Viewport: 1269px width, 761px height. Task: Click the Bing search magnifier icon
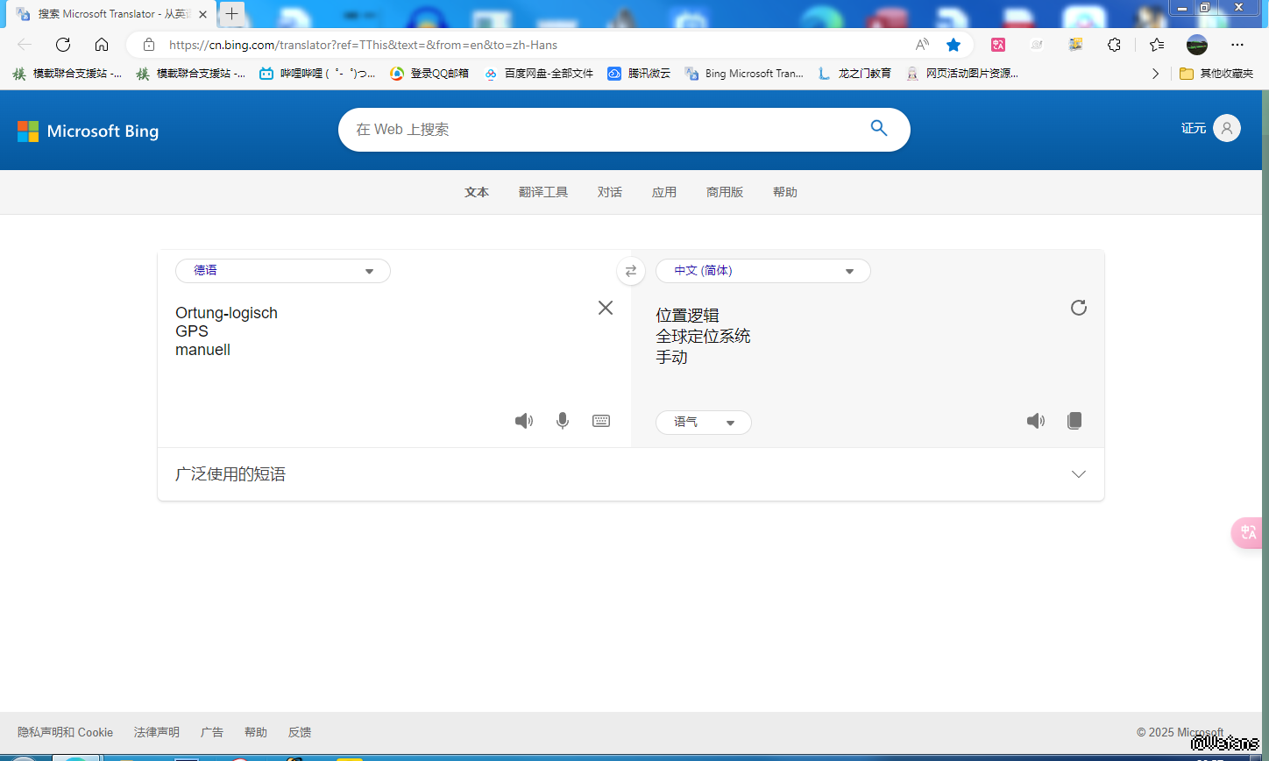click(879, 129)
